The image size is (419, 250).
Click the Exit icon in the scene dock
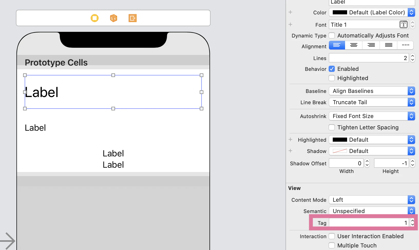[x=132, y=18]
